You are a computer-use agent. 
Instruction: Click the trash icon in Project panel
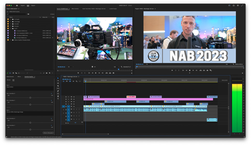coord(53,73)
